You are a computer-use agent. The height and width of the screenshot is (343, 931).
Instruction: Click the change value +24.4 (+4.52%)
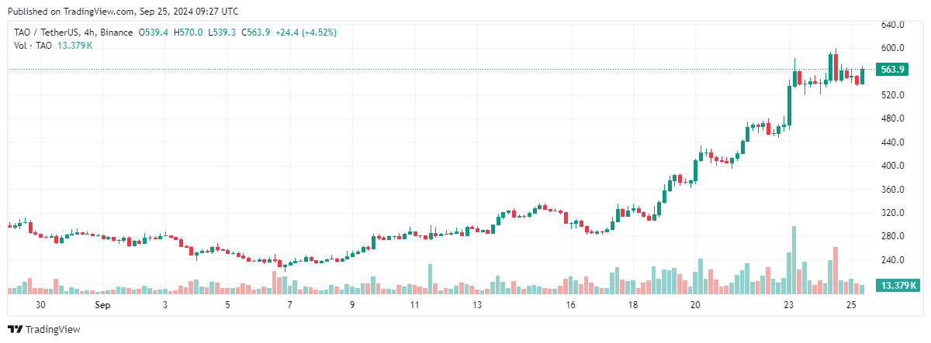[x=306, y=33]
